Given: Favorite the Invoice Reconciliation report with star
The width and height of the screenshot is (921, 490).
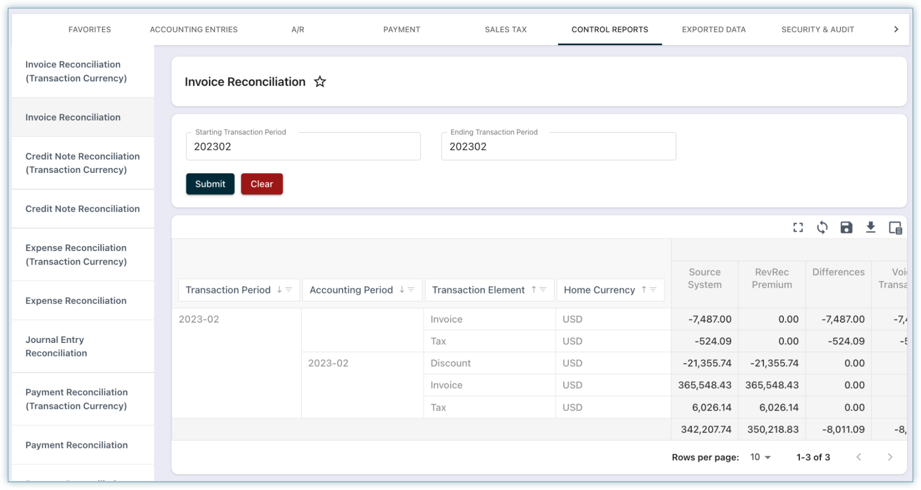Looking at the screenshot, I should pos(320,82).
